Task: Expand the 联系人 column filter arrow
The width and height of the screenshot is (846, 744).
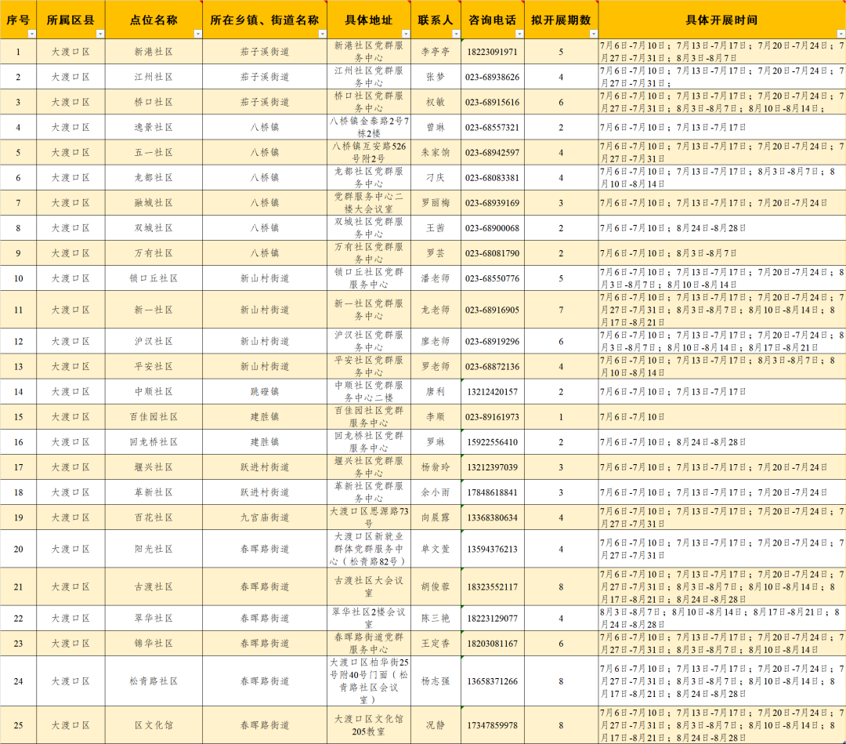Action: pyautogui.click(x=456, y=34)
